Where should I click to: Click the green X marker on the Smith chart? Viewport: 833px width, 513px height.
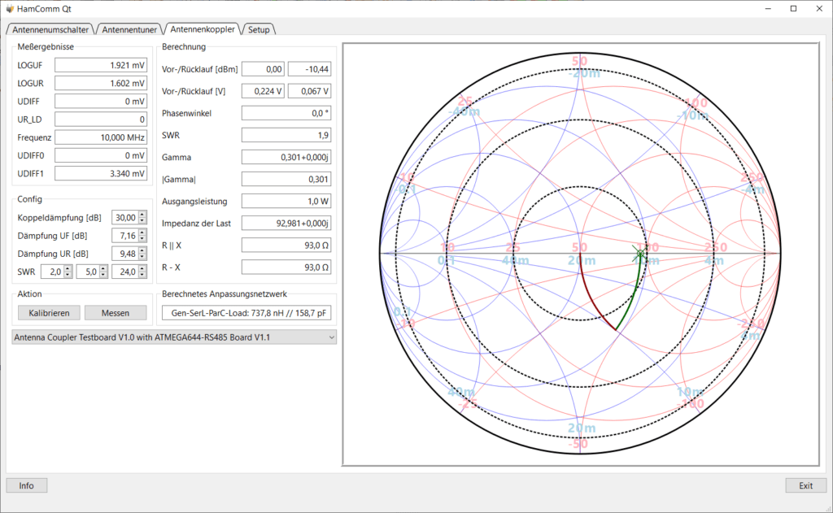tap(639, 254)
